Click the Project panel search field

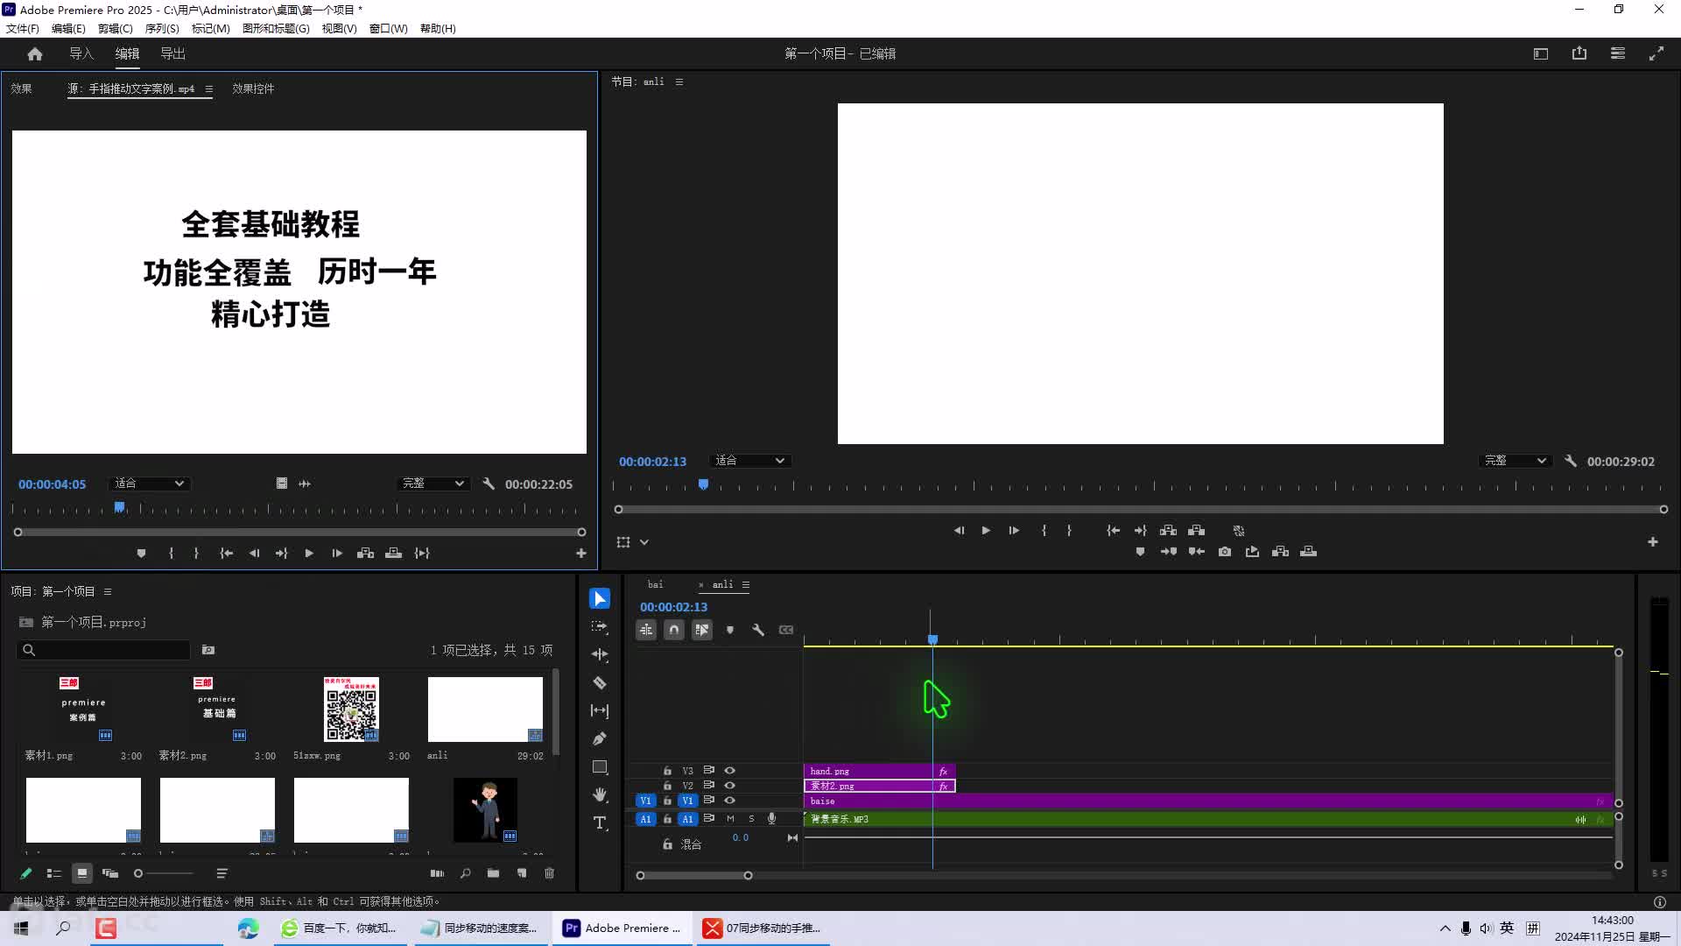[x=103, y=650]
